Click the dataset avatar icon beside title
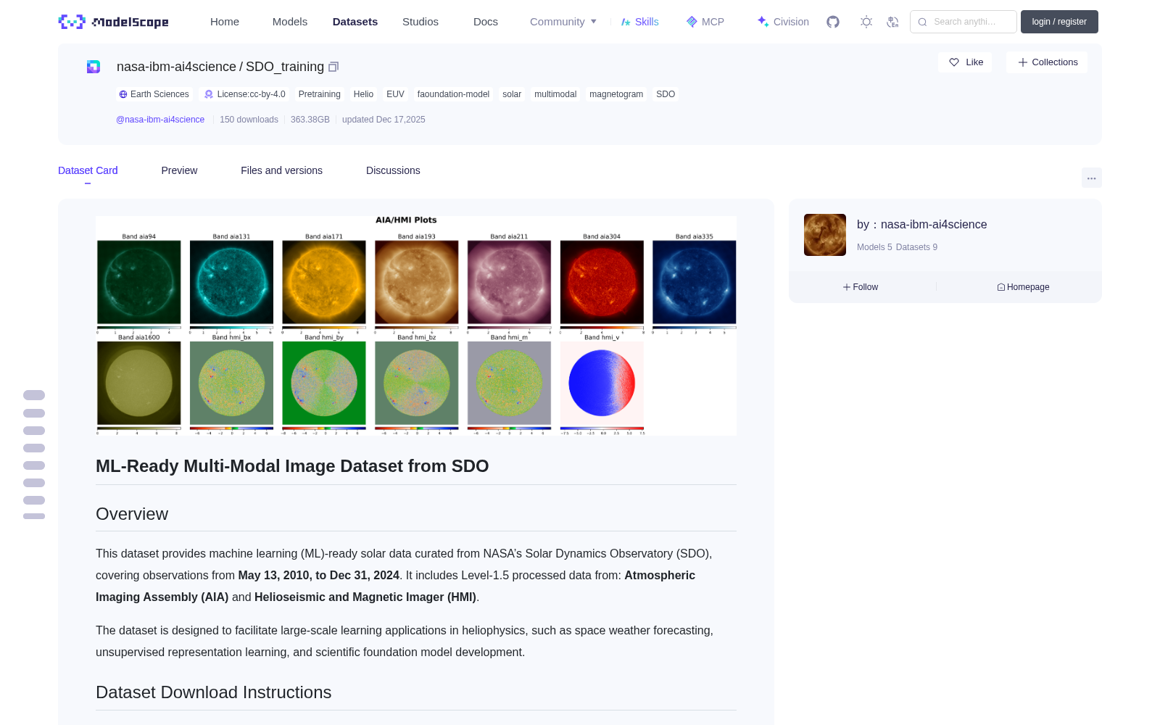 [94, 67]
